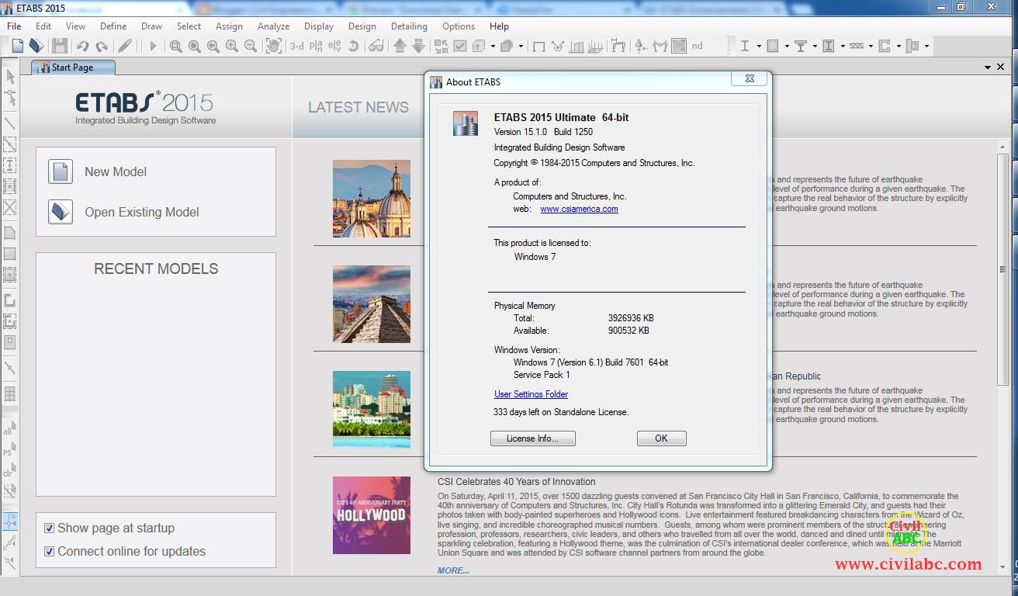Toggle Connect online for updates checkbox
The width and height of the screenshot is (1018, 596).
50,552
